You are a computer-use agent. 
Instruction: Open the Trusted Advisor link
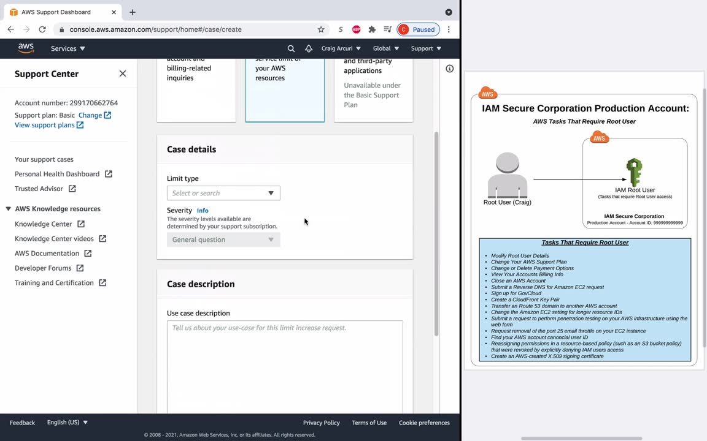pyautogui.click(x=45, y=189)
